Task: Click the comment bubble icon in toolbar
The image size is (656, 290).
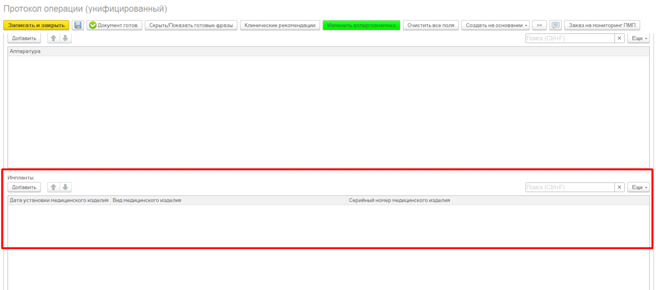Action: coord(555,25)
